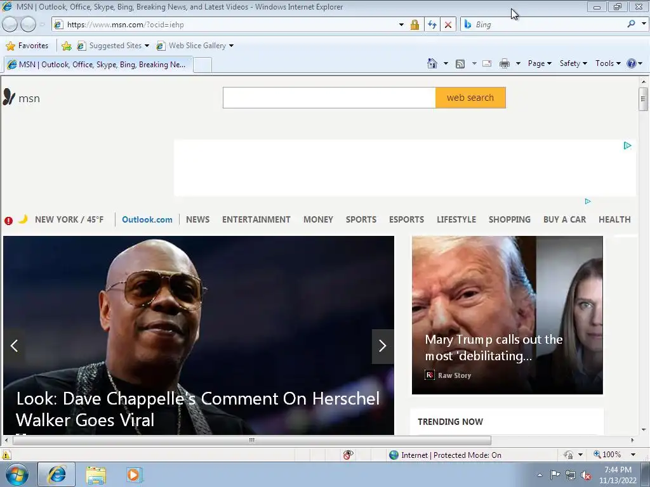650x487 pixels.
Task: Add to Favorites bar star icon
Action: click(x=66, y=46)
